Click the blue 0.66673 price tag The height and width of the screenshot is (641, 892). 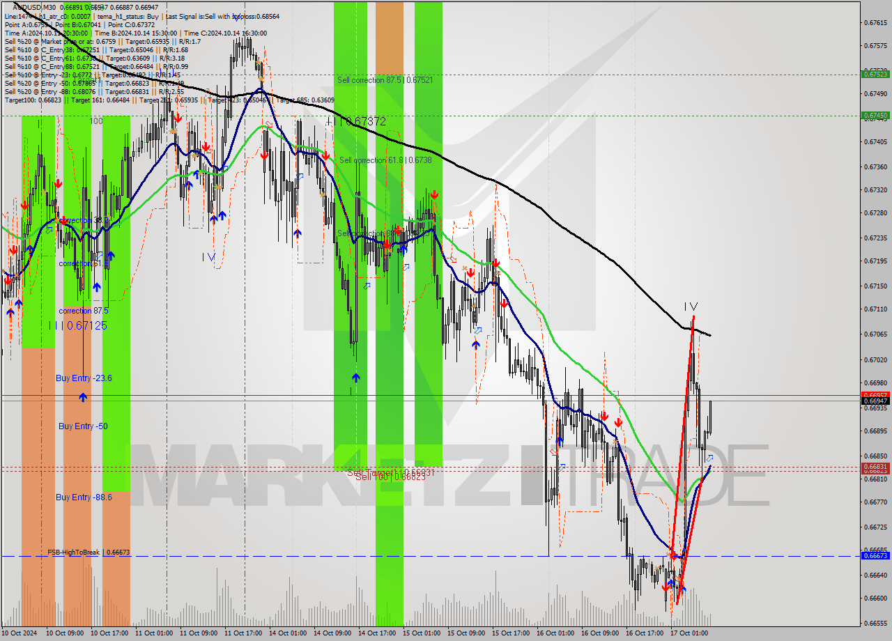[x=875, y=555]
